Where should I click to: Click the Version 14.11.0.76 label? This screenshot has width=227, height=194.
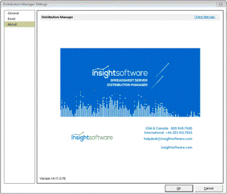point(53,178)
